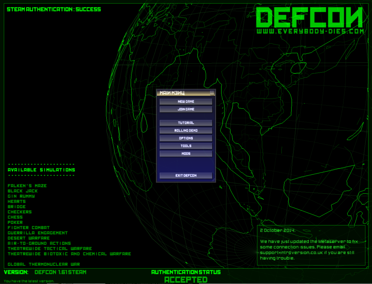Select 'Checkers' list entry
This screenshot has height=284, width=372.
[x=20, y=212]
